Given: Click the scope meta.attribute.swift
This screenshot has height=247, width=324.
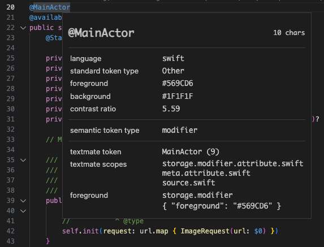Looking at the screenshot, I should pos(206,173).
